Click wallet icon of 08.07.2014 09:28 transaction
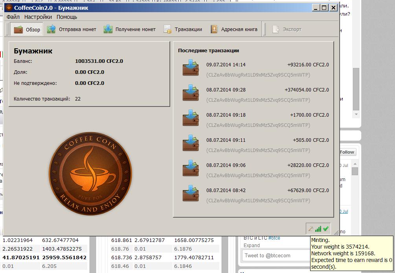Screen dimensions: 395x273 coord(191,93)
